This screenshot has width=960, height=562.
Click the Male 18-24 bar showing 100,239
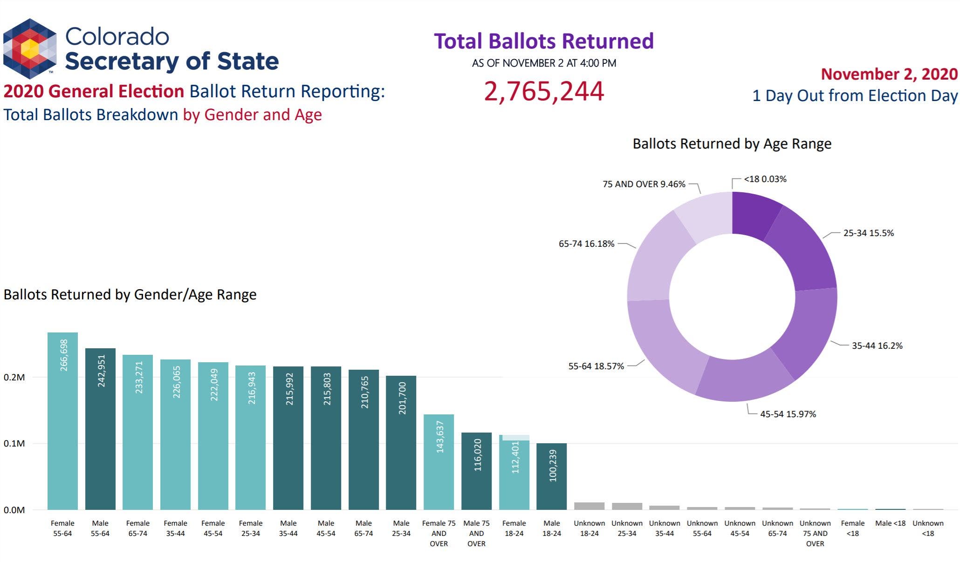551,476
